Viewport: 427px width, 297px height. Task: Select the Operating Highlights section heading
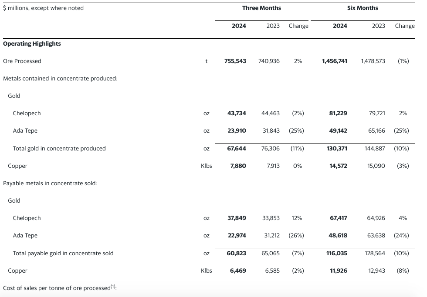(32, 43)
